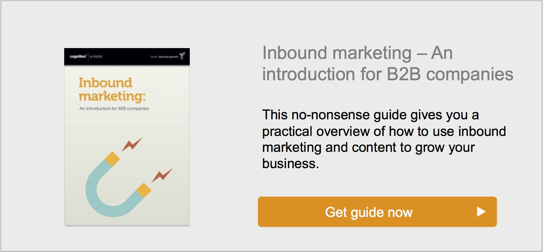Screen dimensions: 543x252
Task: Click the lower lightning bolt by the magnet
Action: tap(162, 176)
